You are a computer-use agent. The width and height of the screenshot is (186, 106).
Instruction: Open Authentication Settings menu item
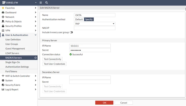click(x=19, y=67)
